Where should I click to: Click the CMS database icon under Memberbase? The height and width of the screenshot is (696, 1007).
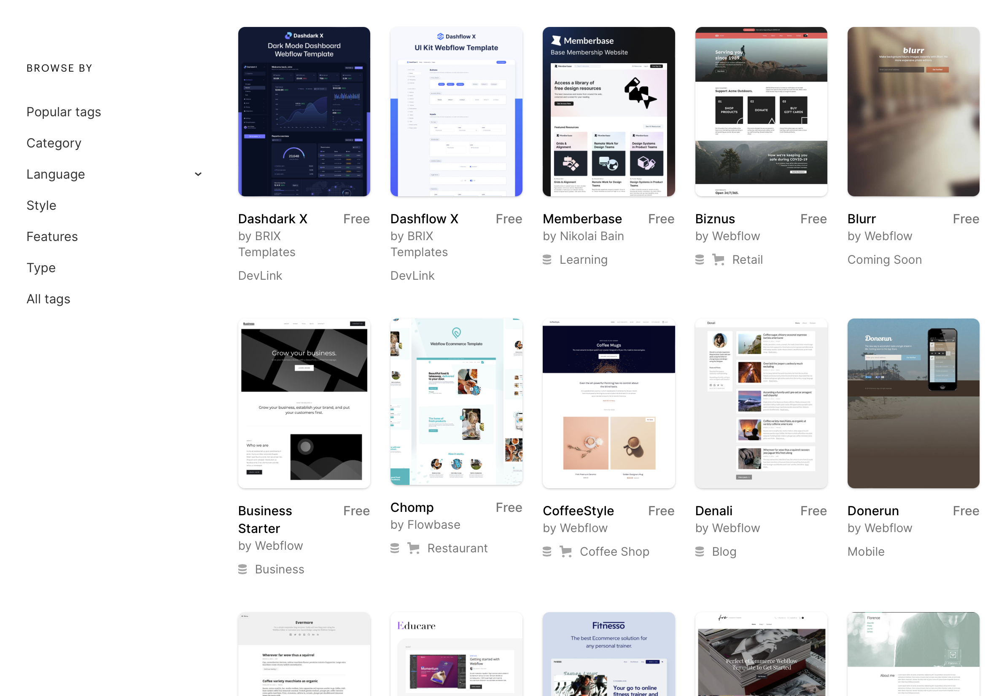547,260
